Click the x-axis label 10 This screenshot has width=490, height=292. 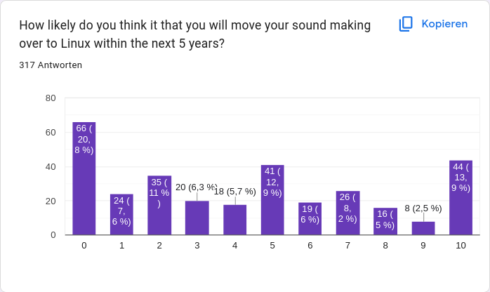(x=461, y=246)
